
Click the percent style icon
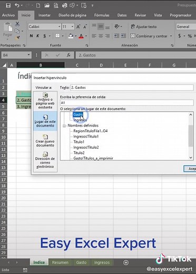click(190, 36)
